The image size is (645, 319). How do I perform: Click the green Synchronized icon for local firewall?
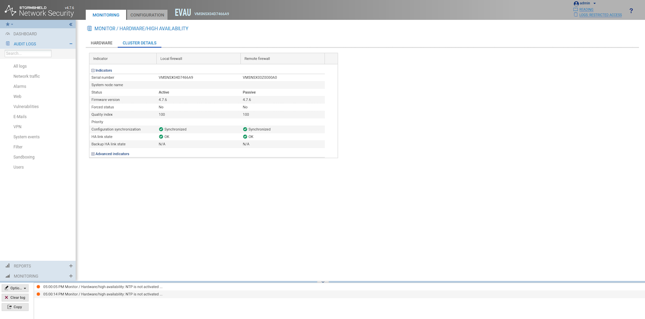(161, 130)
